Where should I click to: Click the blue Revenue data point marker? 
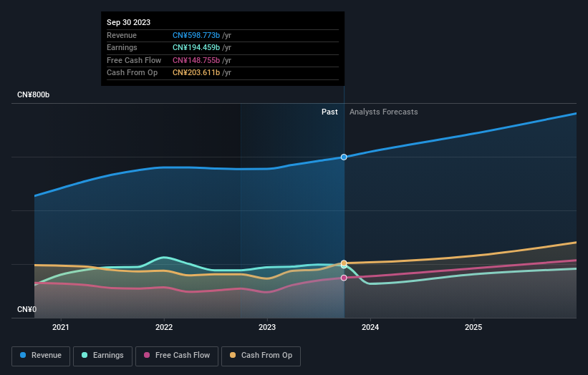[x=344, y=157]
